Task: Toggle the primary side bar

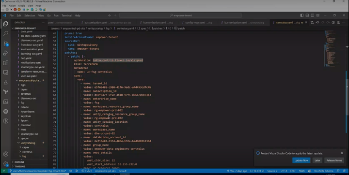Action: tap(302, 15)
